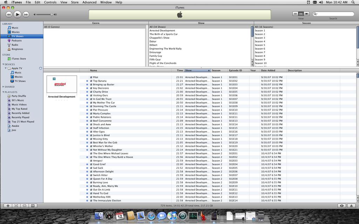
Task: Select Chappelle's Show in Show browser
Action: [x=160, y=38]
